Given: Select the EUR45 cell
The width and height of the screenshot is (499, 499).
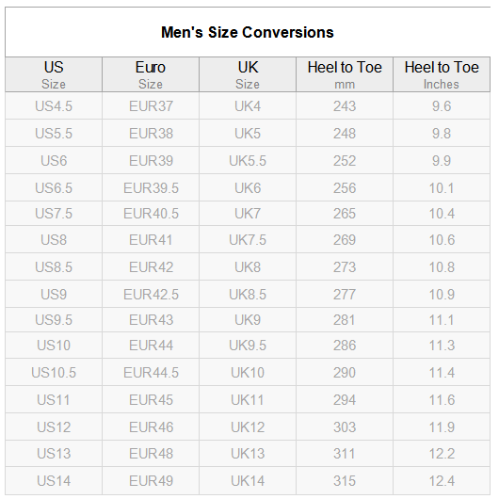Looking at the screenshot, I should click(x=151, y=400).
